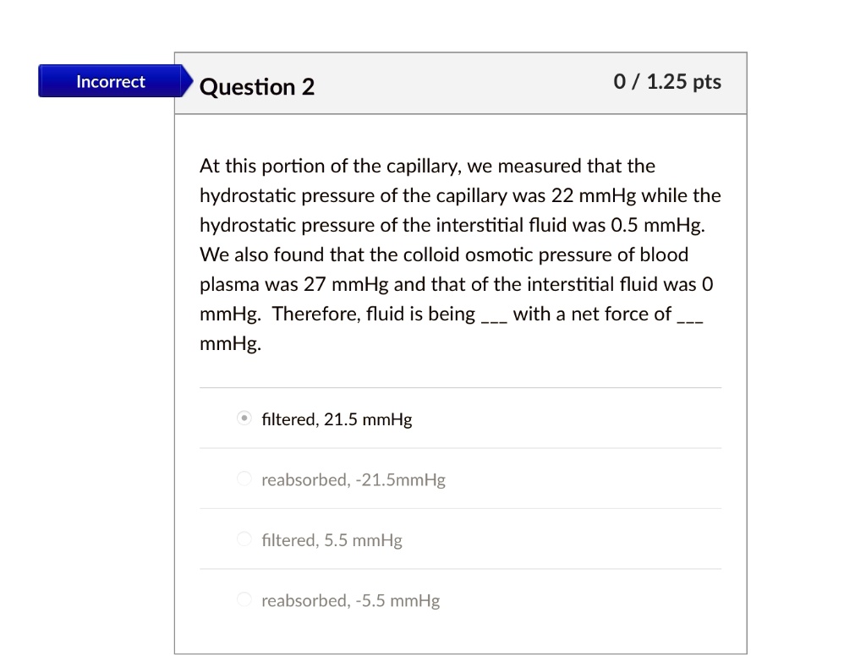Select the 'filtered, 5.5 mmHg' answer choice
The width and height of the screenshot is (866, 662).
pyautogui.click(x=244, y=539)
